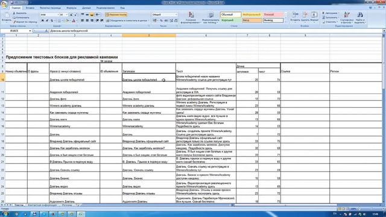Click AutoSum (Автосумма)
Screen dimensions: 386x217
tap(331, 13)
